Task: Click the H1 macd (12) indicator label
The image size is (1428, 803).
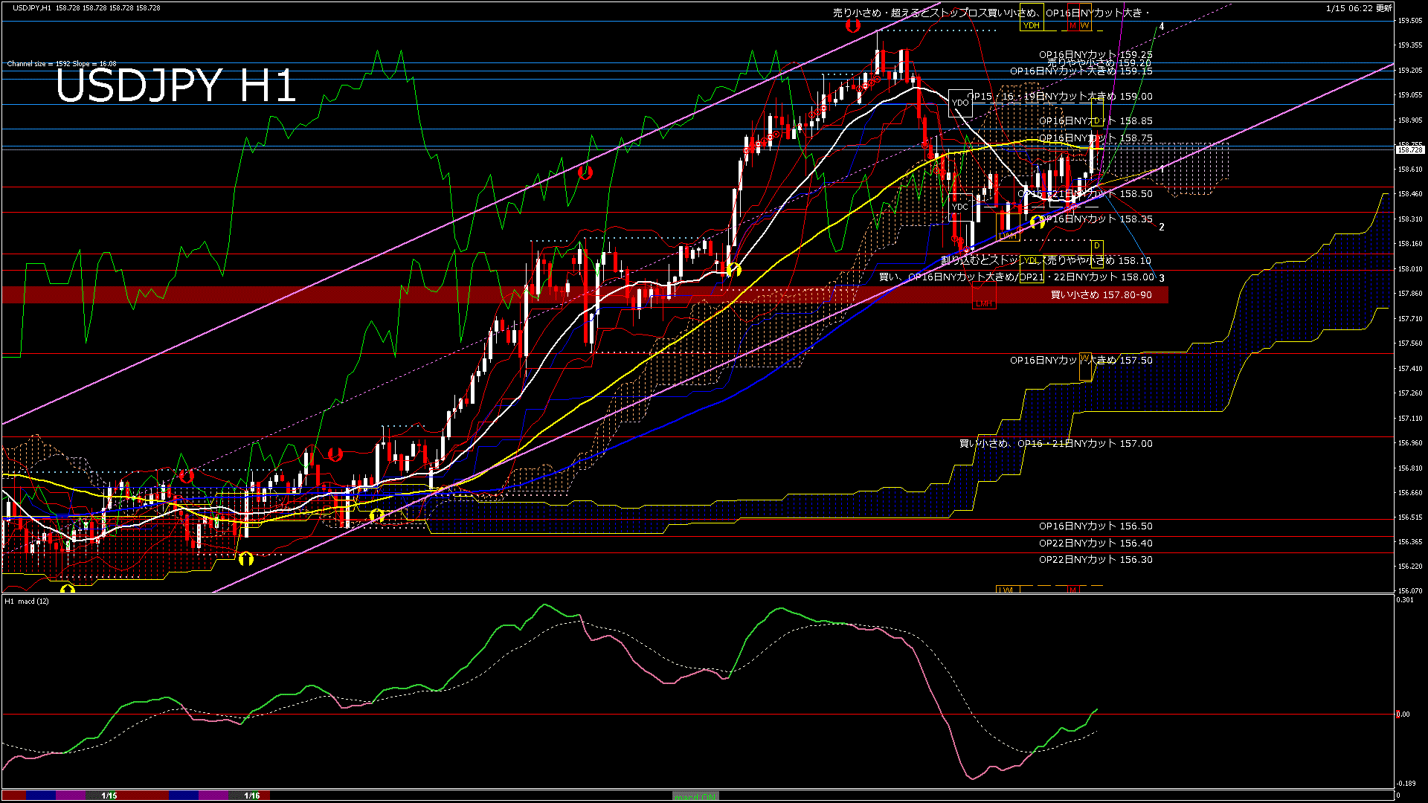Action: click(26, 602)
